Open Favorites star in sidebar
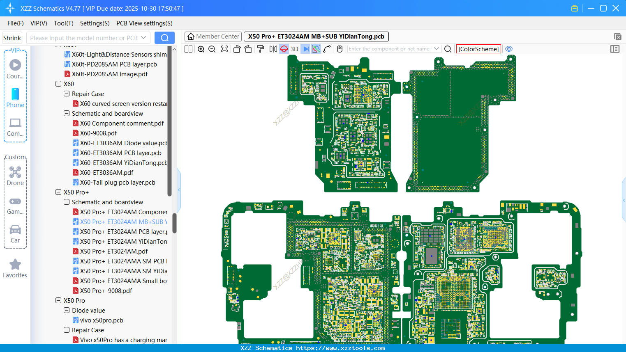The width and height of the screenshot is (626, 352). [x=15, y=269]
